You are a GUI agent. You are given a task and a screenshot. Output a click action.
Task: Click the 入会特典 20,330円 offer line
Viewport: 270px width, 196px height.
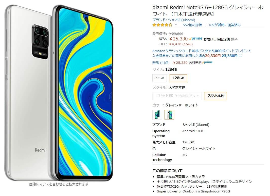[197, 56]
